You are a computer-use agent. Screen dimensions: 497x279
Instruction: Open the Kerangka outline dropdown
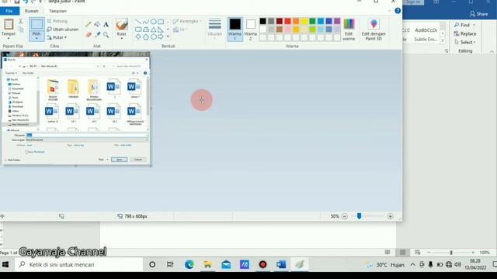(x=187, y=21)
